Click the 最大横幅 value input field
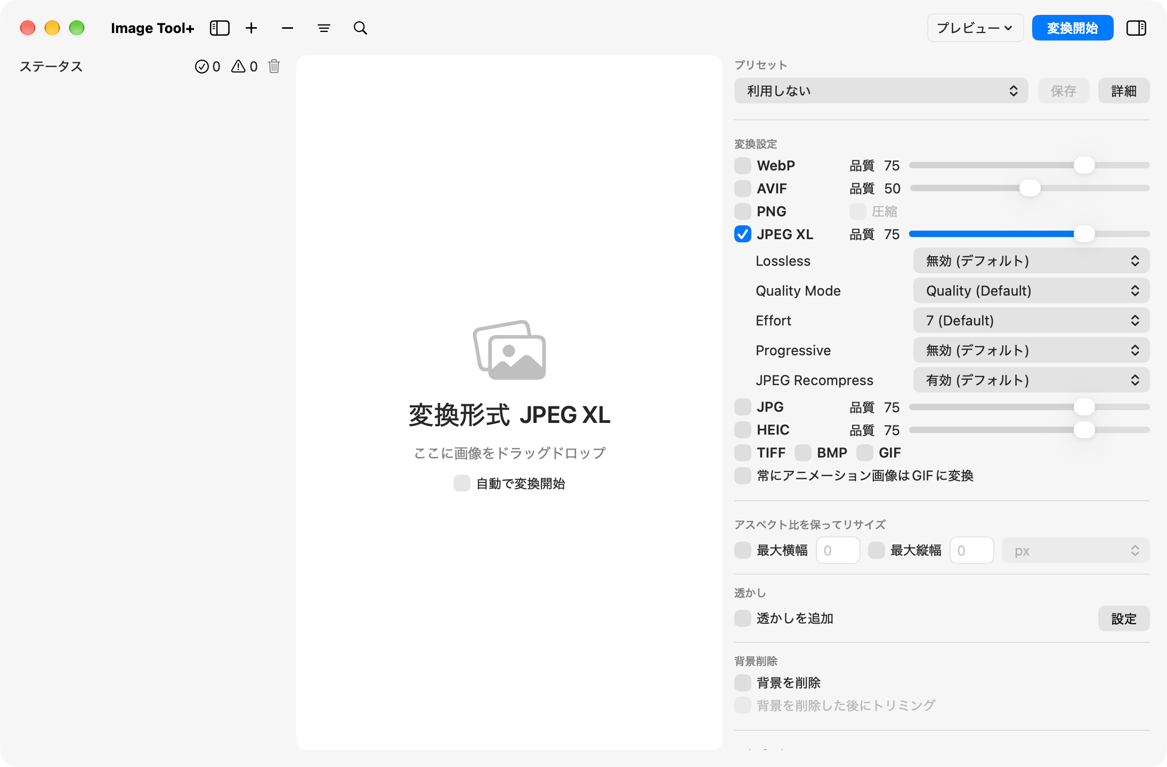1167x767 pixels. 838,550
